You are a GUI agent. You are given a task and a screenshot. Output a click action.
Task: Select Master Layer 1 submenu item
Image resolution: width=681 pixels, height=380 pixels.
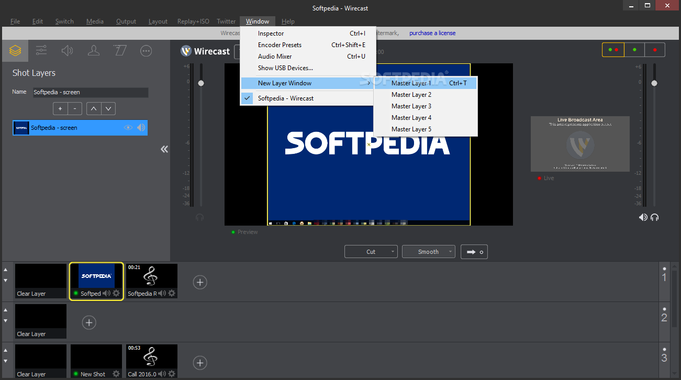(426, 83)
